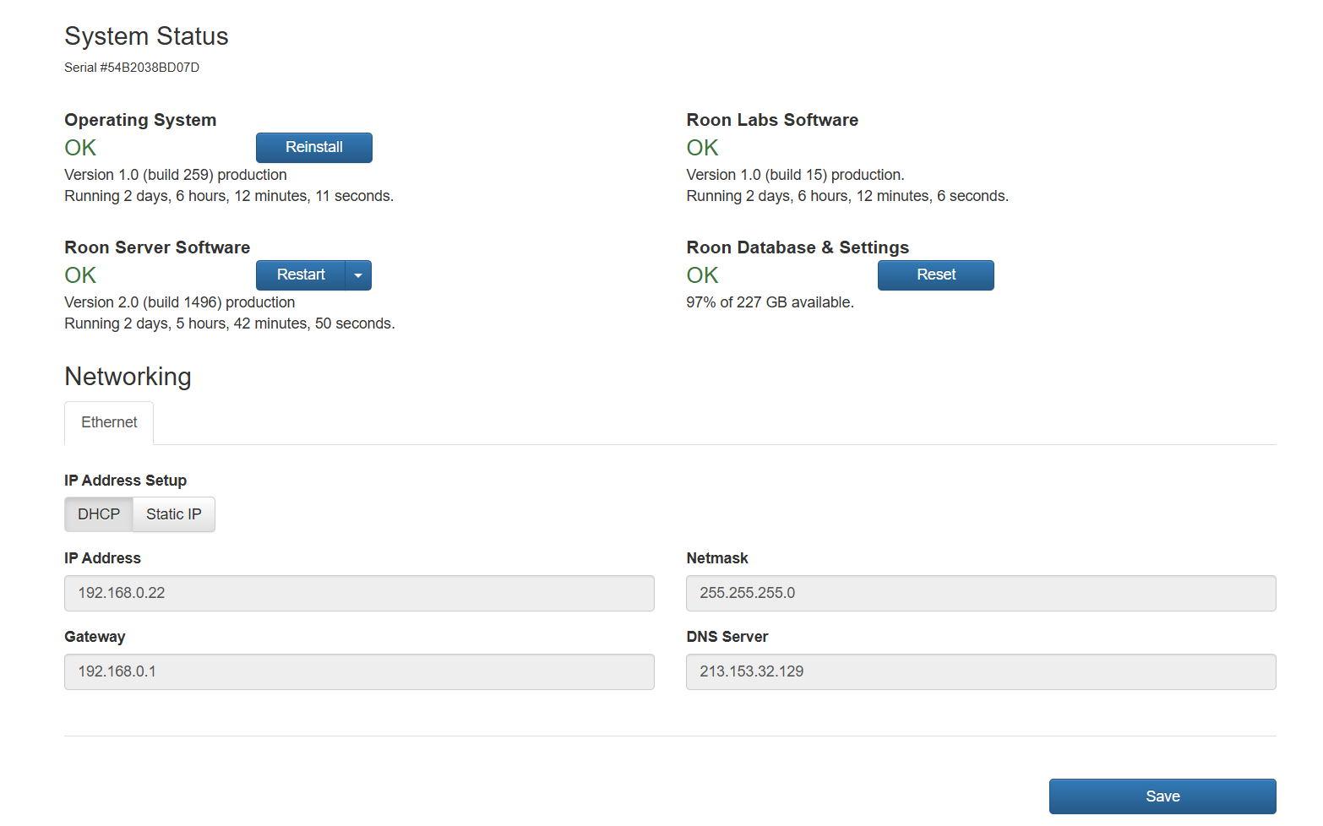Click into the IP Address field
Screen dimensions: 1323x826
[x=359, y=594]
